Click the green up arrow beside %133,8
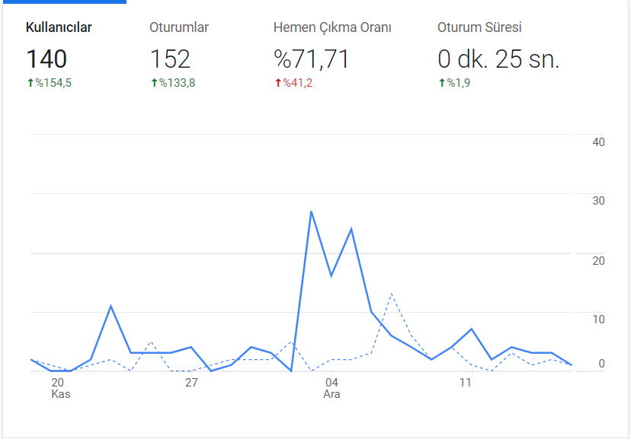The image size is (631, 439). [x=154, y=83]
